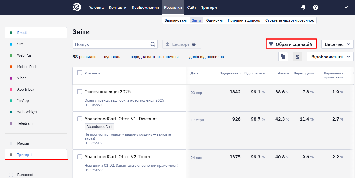Open Тригери in top navigation
Viewport: 355px width, 178px height.
point(209,7)
